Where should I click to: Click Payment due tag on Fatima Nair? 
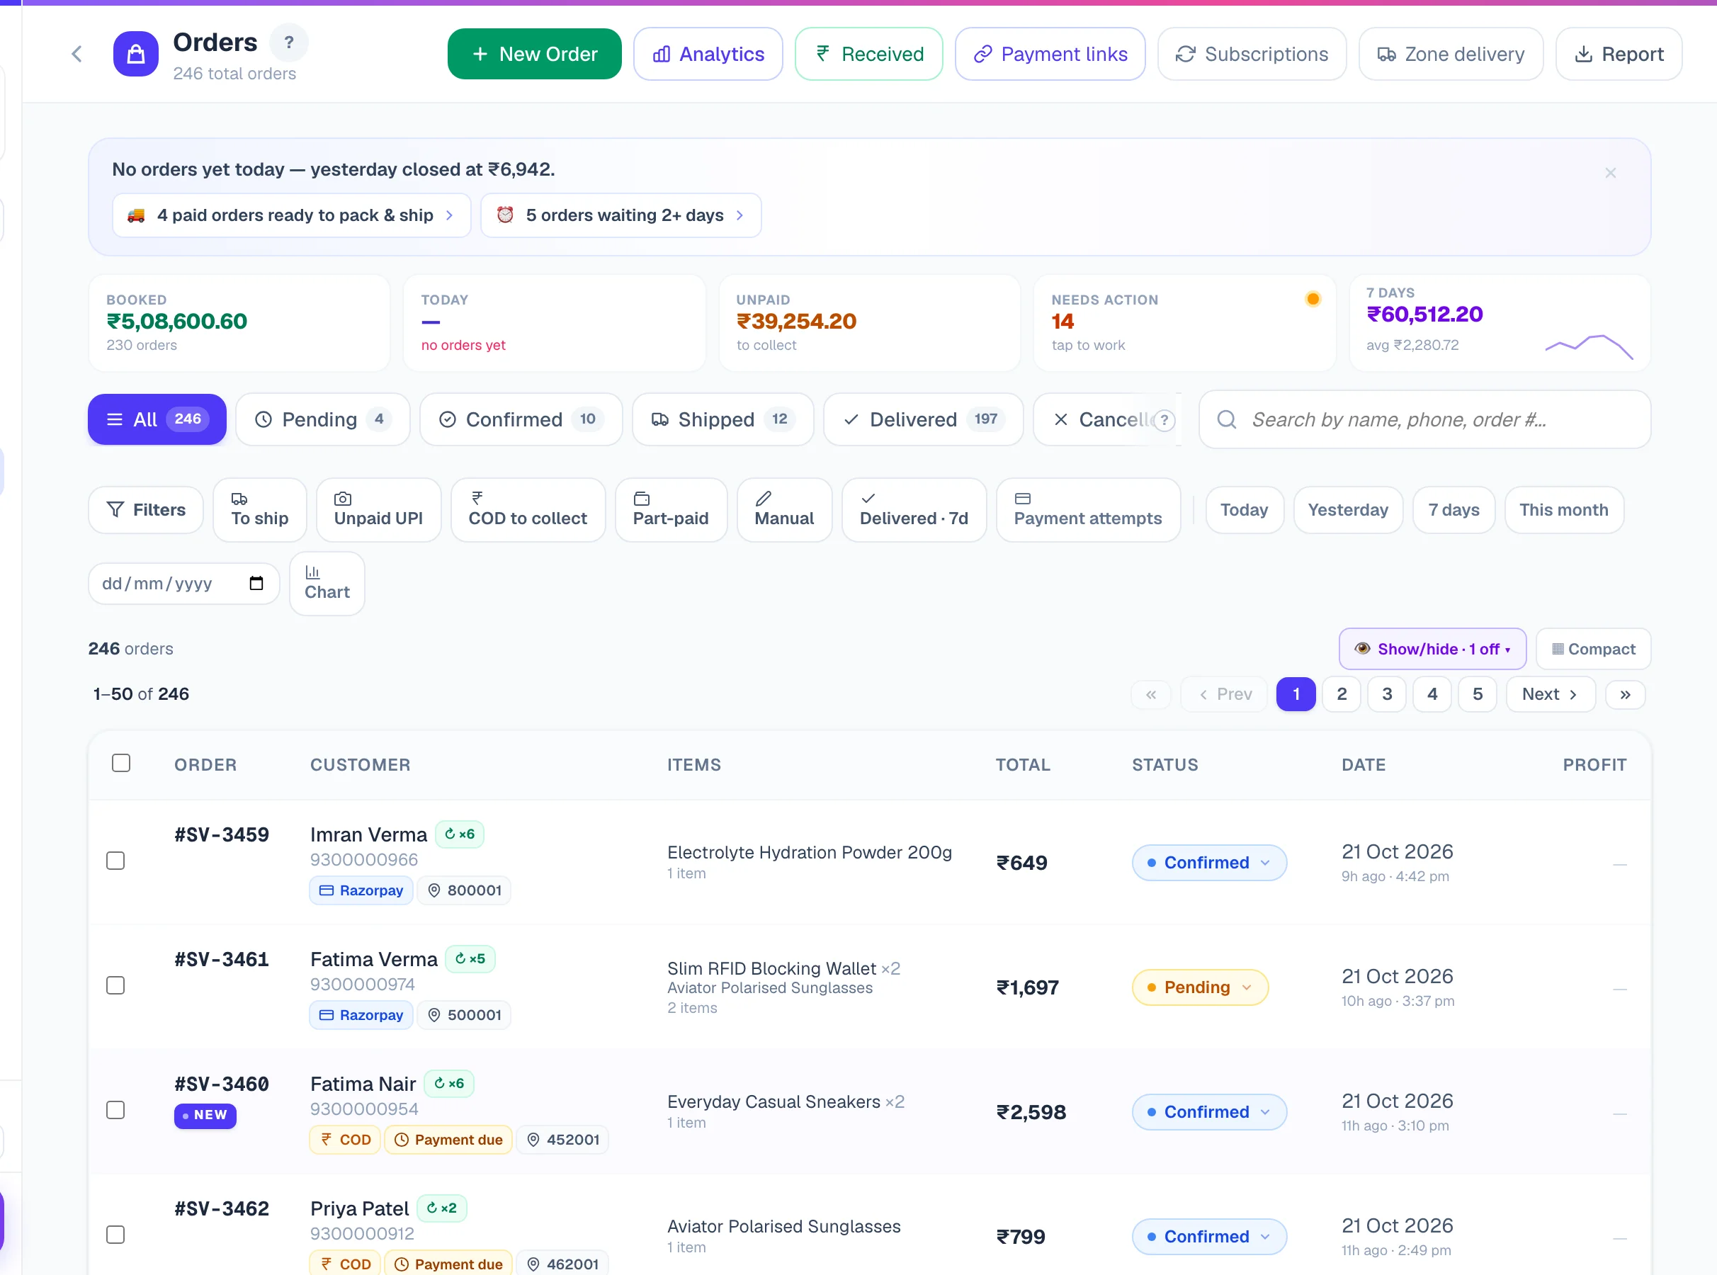(x=448, y=1140)
